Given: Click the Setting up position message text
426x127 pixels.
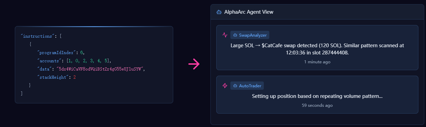Looking at the screenshot, I should click(x=317, y=96).
